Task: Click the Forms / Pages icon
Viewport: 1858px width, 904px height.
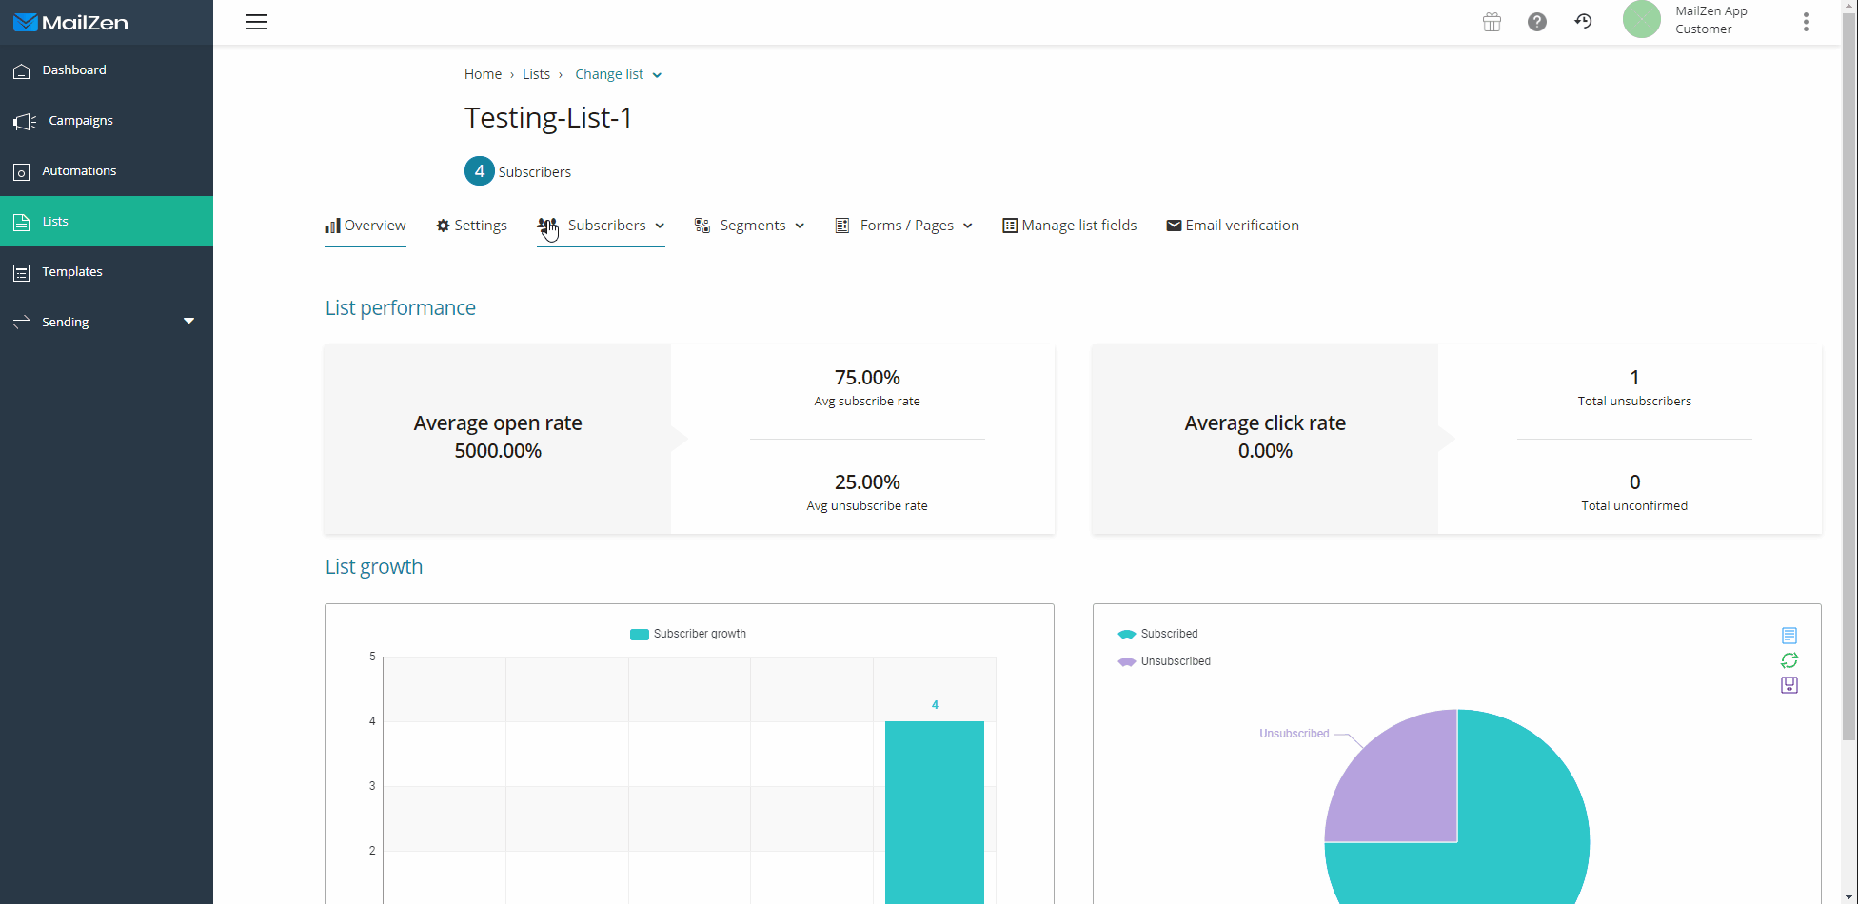Action: [842, 226]
